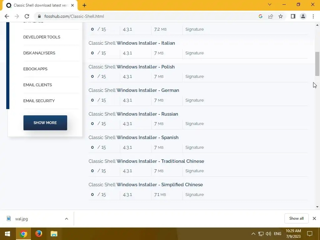
Task: Select the Classic Shell download tab
Action: coord(40,5)
